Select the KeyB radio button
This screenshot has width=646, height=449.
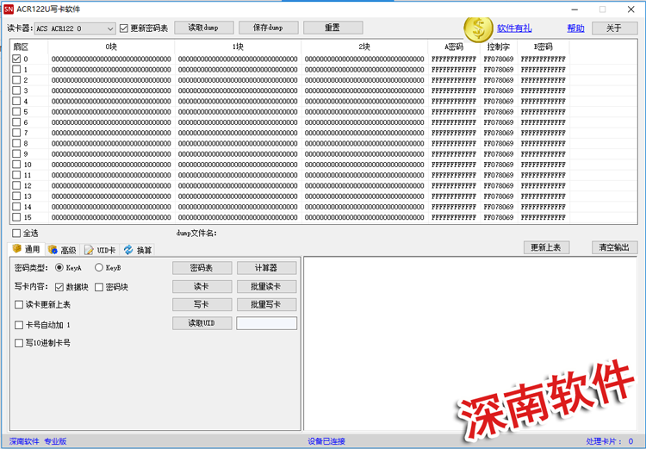click(x=99, y=268)
